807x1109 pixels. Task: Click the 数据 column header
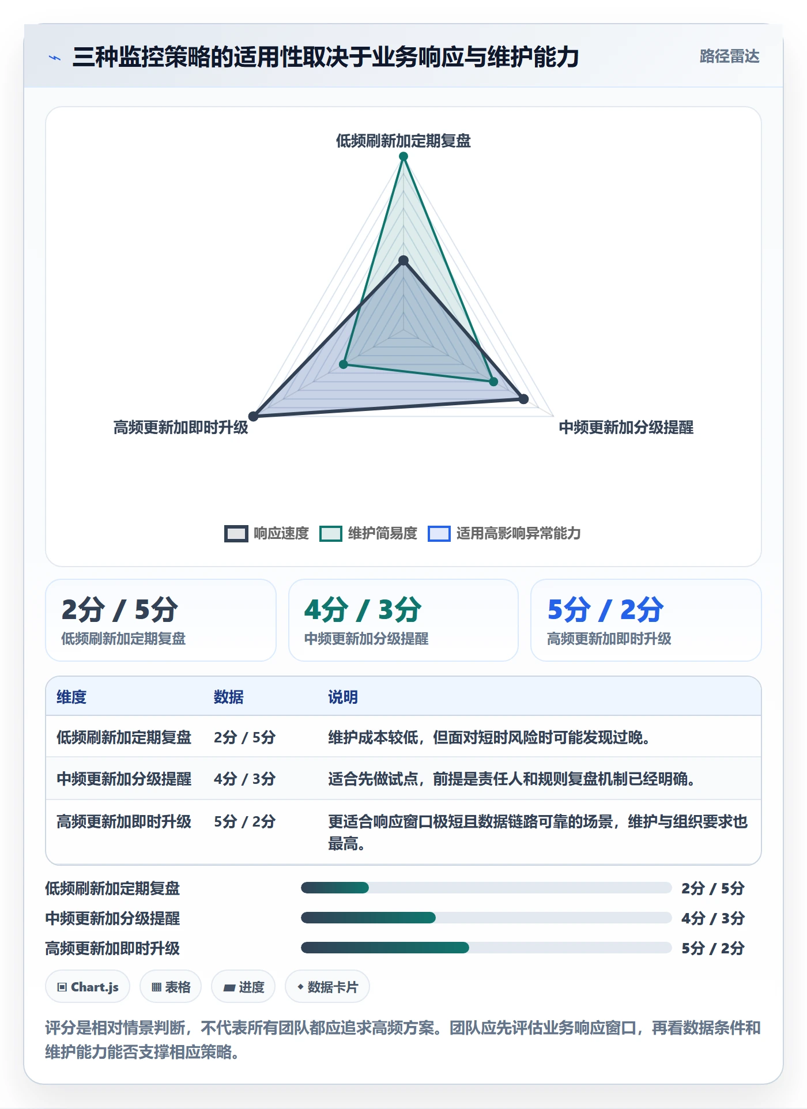[x=229, y=697]
